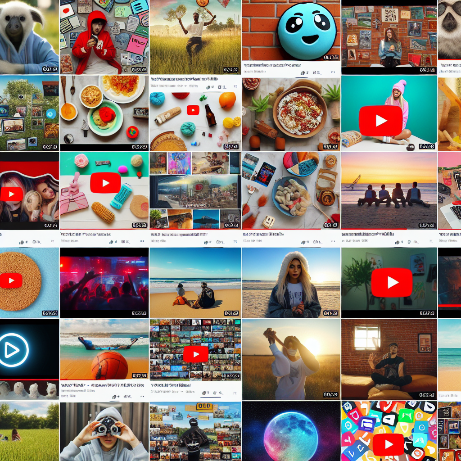Click the neon blue circular play icon
This screenshot has height=461, width=461.
coord(14,350)
